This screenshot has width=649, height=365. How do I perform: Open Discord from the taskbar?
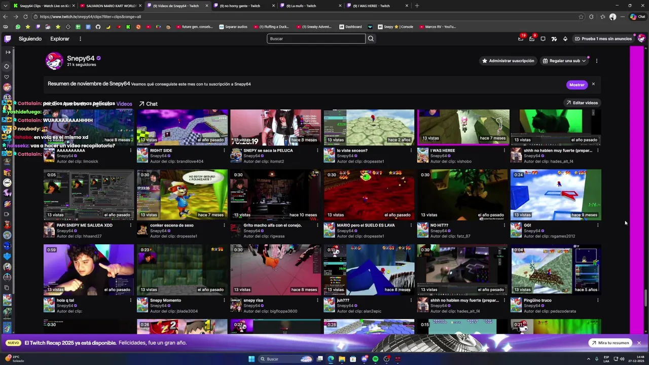click(364, 359)
